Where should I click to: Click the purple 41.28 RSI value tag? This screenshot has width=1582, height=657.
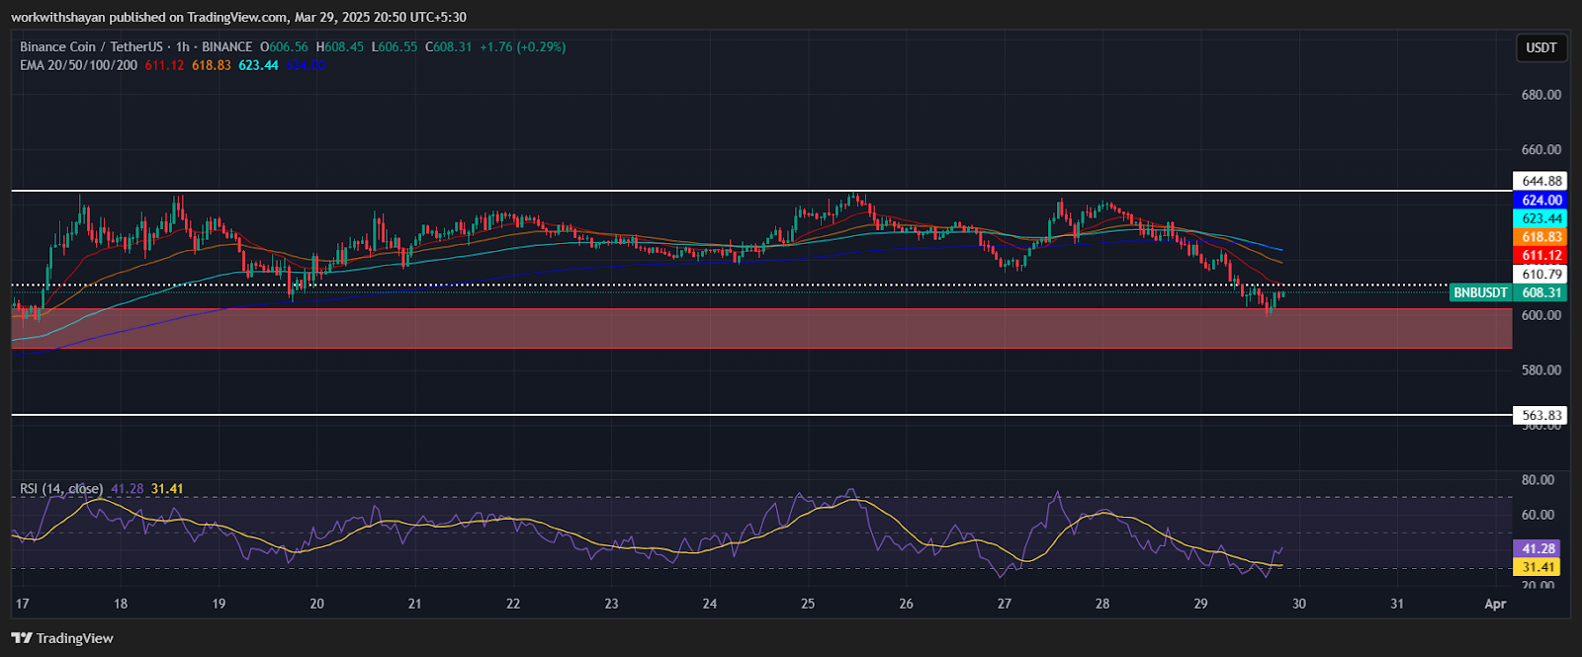pyautogui.click(x=1538, y=548)
